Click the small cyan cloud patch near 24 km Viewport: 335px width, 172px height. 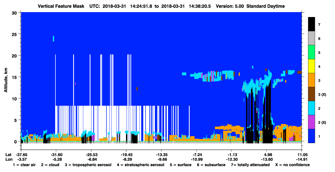point(53,38)
